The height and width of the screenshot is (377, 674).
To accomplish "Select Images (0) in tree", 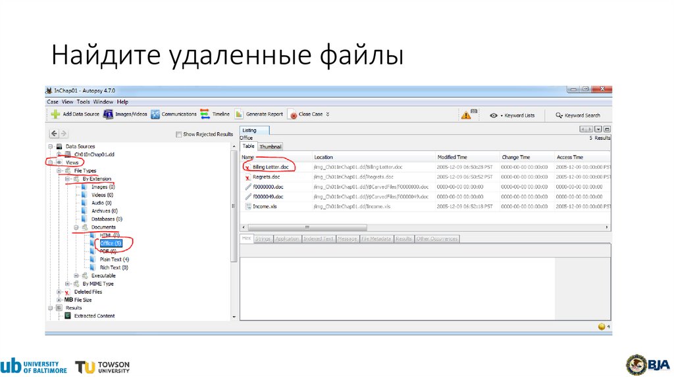I will click(103, 187).
